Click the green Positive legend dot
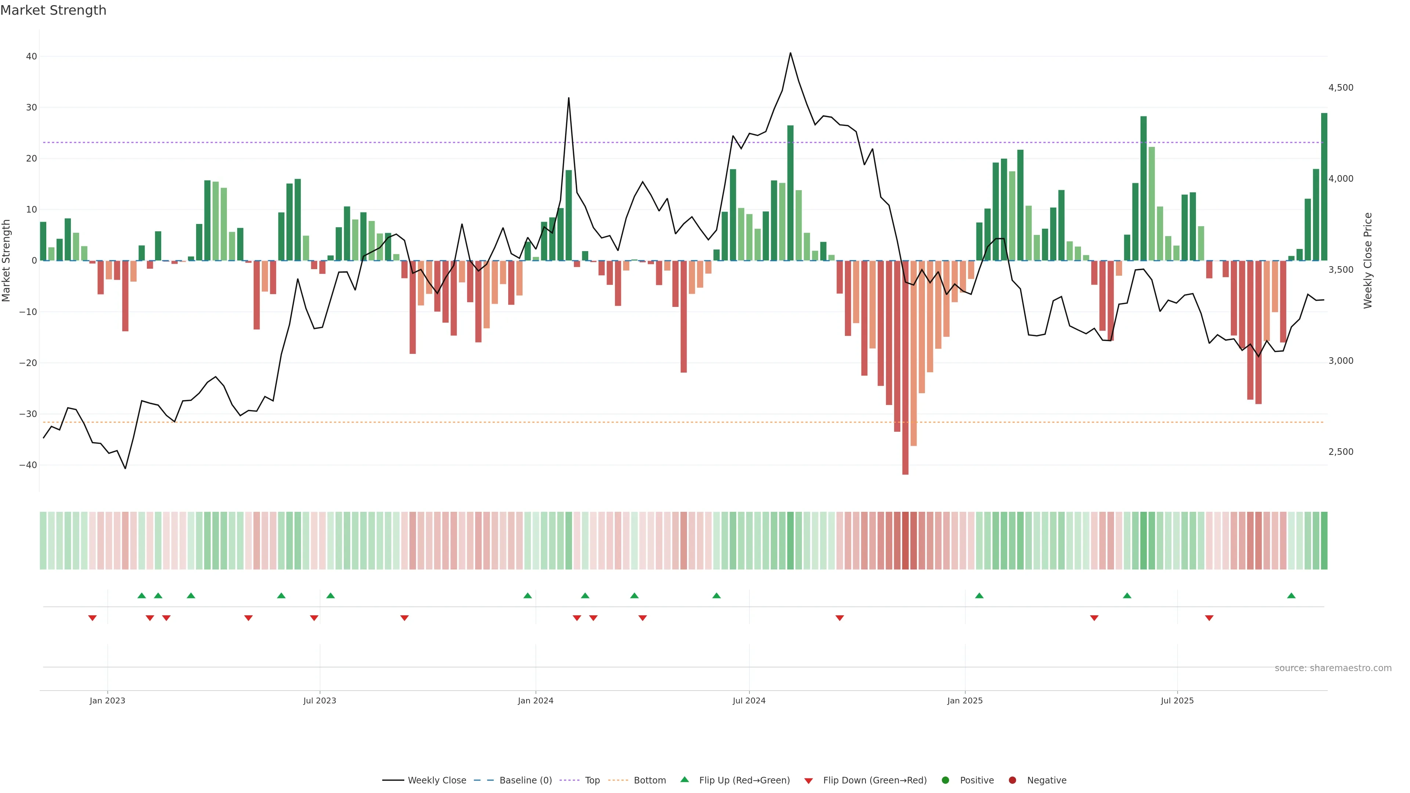 pyautogui.click(x=945, y=780)
